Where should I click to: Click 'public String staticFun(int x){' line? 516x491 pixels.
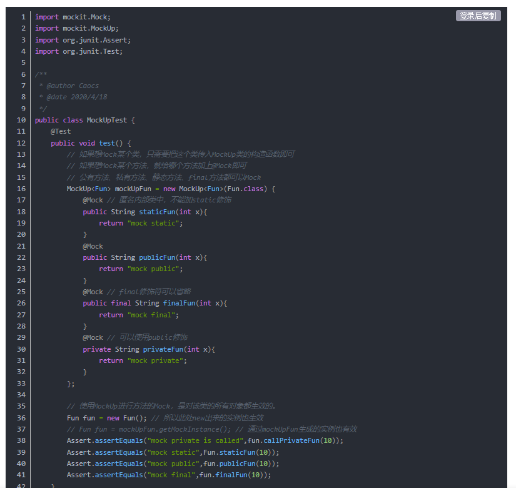145,212
